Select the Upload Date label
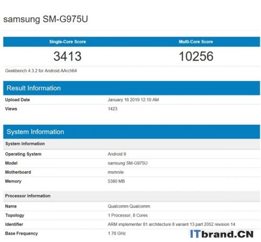This screenshot has height=242, width=261. pyautogui.click(x=17, y=100)
